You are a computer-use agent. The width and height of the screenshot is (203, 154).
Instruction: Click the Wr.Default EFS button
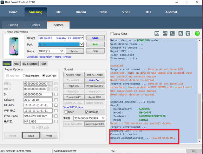pyautogui.click(x=95, y=86)
